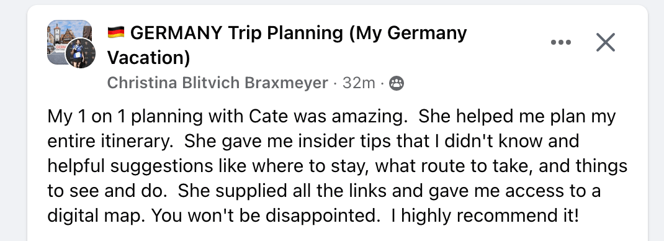Click the word "Vacation)" in group title
The width and height of the screenshot is (664, 241).
click(x=149, y=58)
